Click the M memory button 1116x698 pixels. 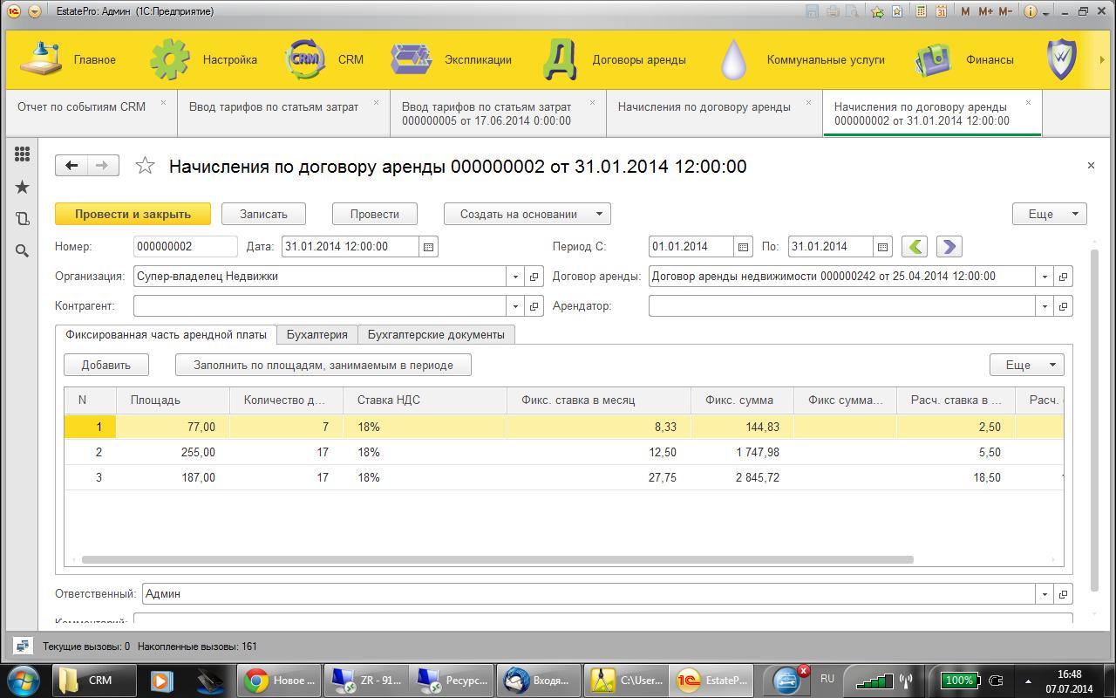click(966, 11)
